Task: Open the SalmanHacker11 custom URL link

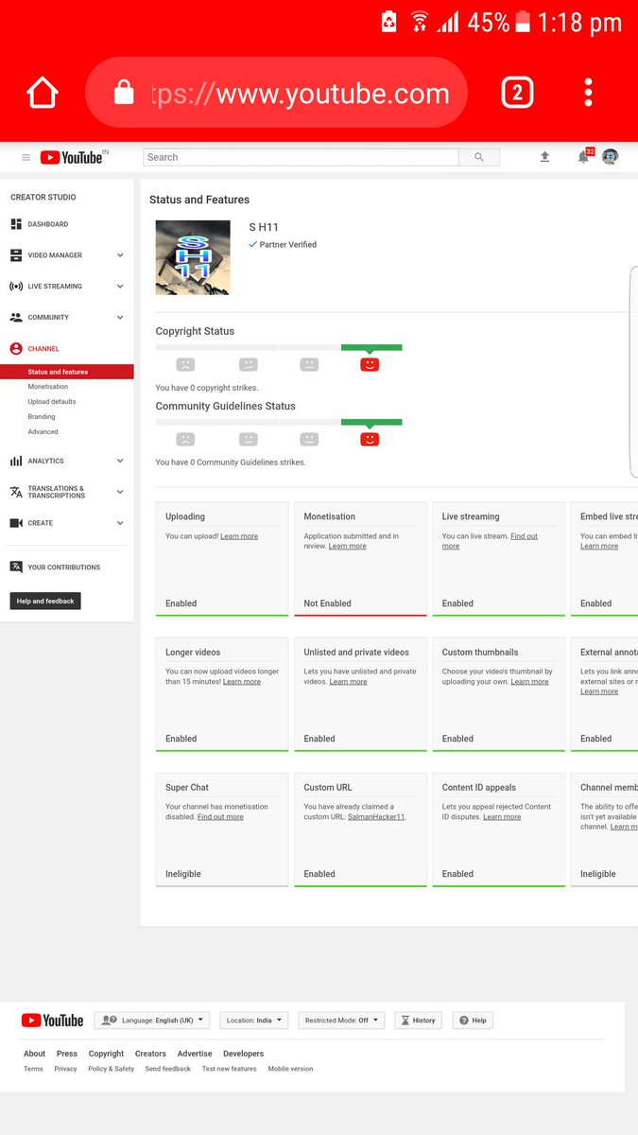Action: click(x=376, y=816)
